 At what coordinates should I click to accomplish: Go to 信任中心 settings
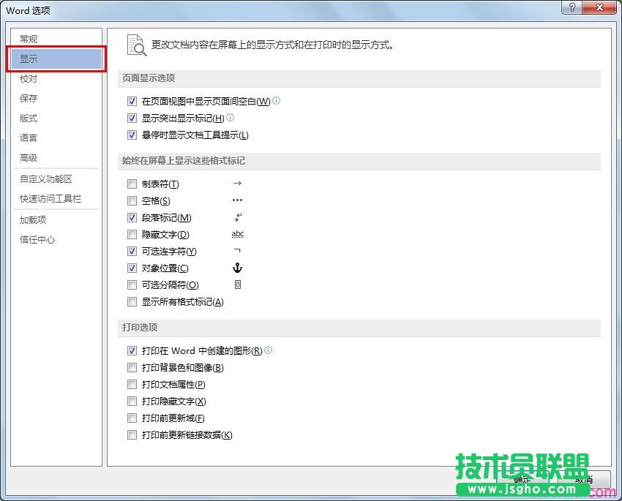(x=37, y=240)
